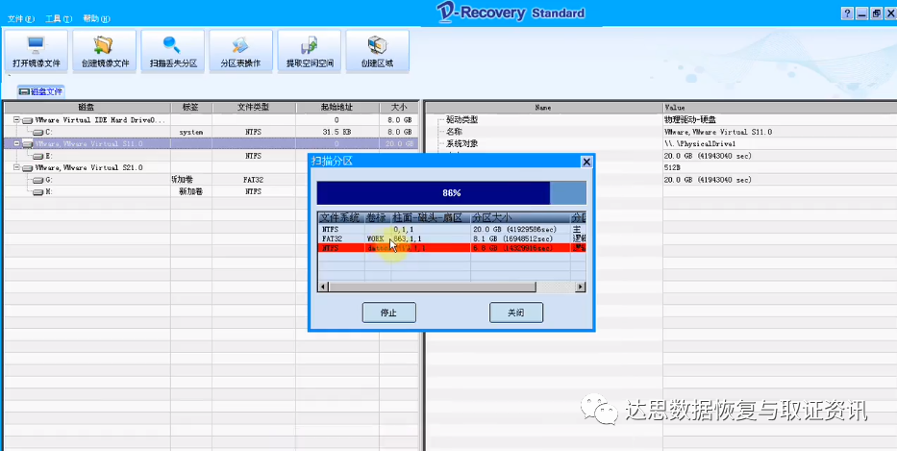Screen dimensions: 897x451
Task: Launch 扫描丢失分区 magnifier tool
Action: click(173, 51)
